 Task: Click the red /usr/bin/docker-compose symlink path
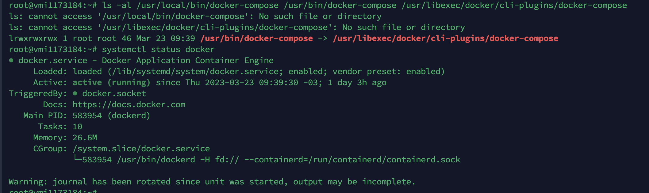(256, 39)
